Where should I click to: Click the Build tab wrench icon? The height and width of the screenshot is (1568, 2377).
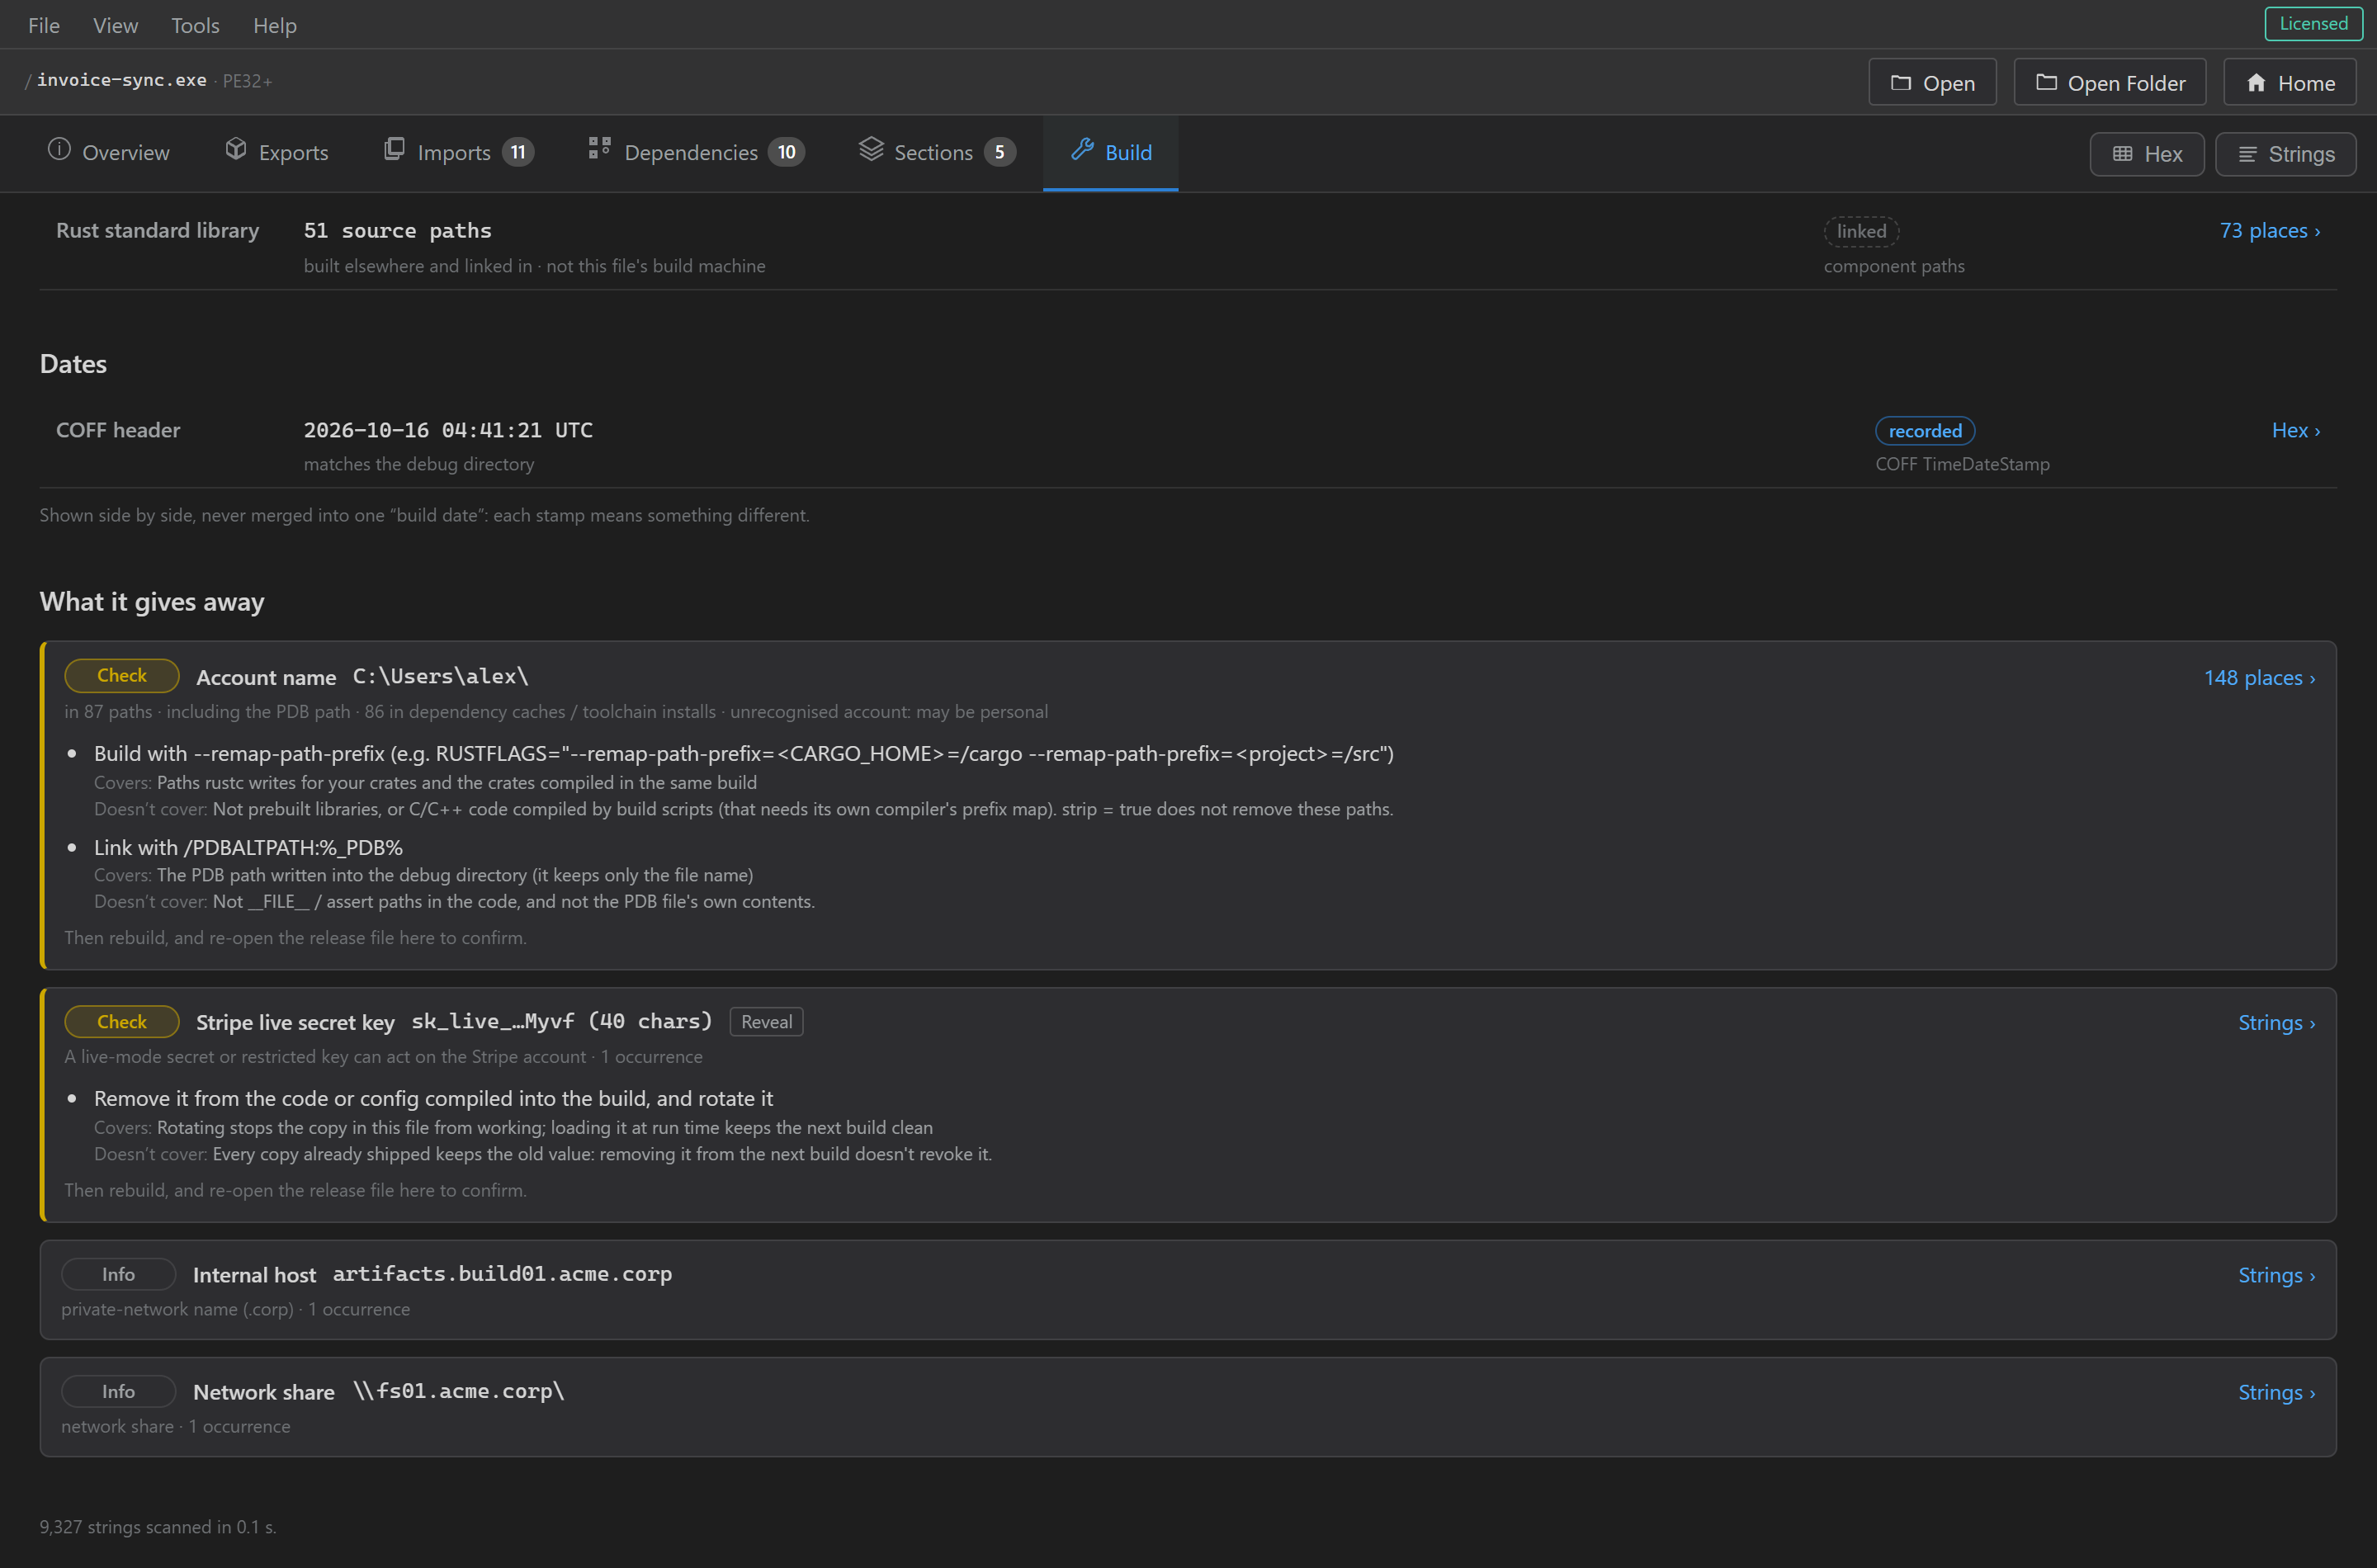(1082, 150)
